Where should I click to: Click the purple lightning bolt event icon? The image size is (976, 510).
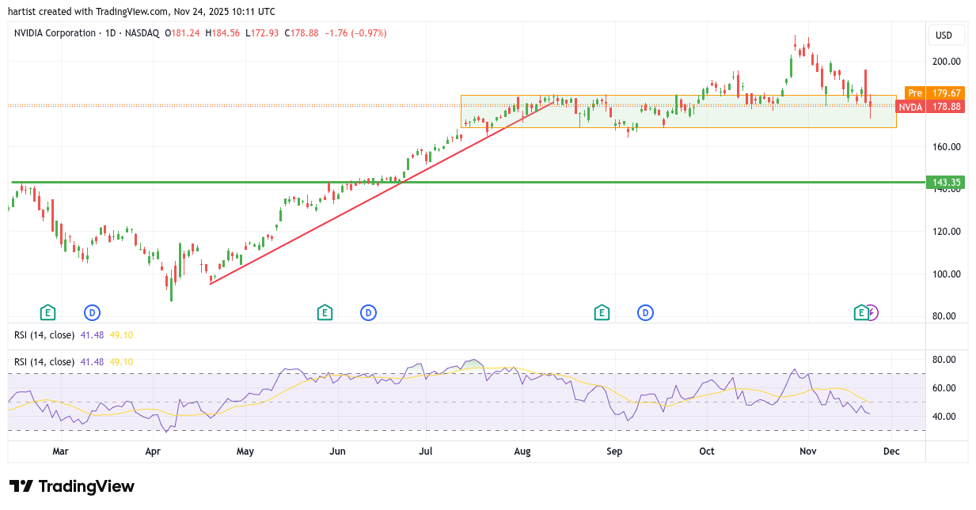click(872, 312)
